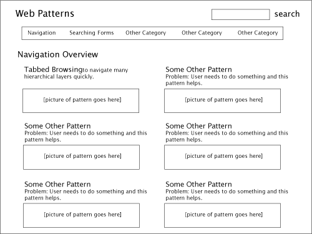Click bottom-left pattern picture placeholder
The image size is (312, 234).
coord(81,215)
